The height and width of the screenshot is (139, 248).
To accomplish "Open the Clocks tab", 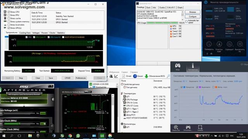I will point(52,33).
